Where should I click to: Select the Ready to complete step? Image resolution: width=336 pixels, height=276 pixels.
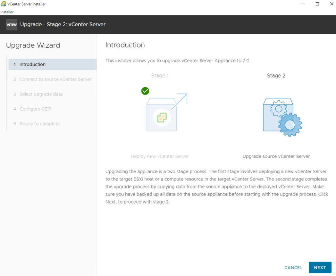(39, 124)
